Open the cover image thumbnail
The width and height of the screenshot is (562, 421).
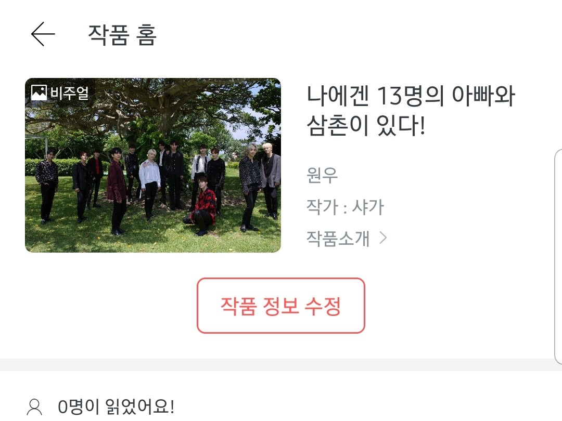pyautogui.click(x=153, y=165)
